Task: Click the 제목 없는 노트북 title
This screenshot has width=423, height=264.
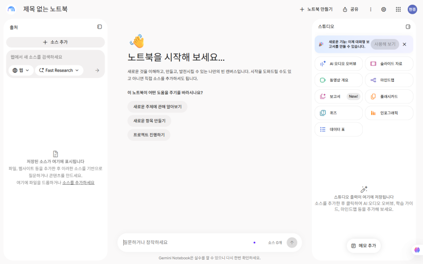Action: pos(45,9)
